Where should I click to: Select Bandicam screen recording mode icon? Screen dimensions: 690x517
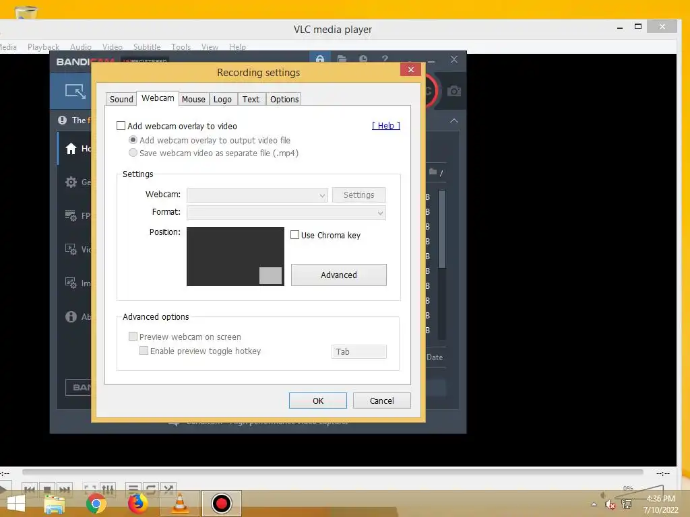coord(75,92)
